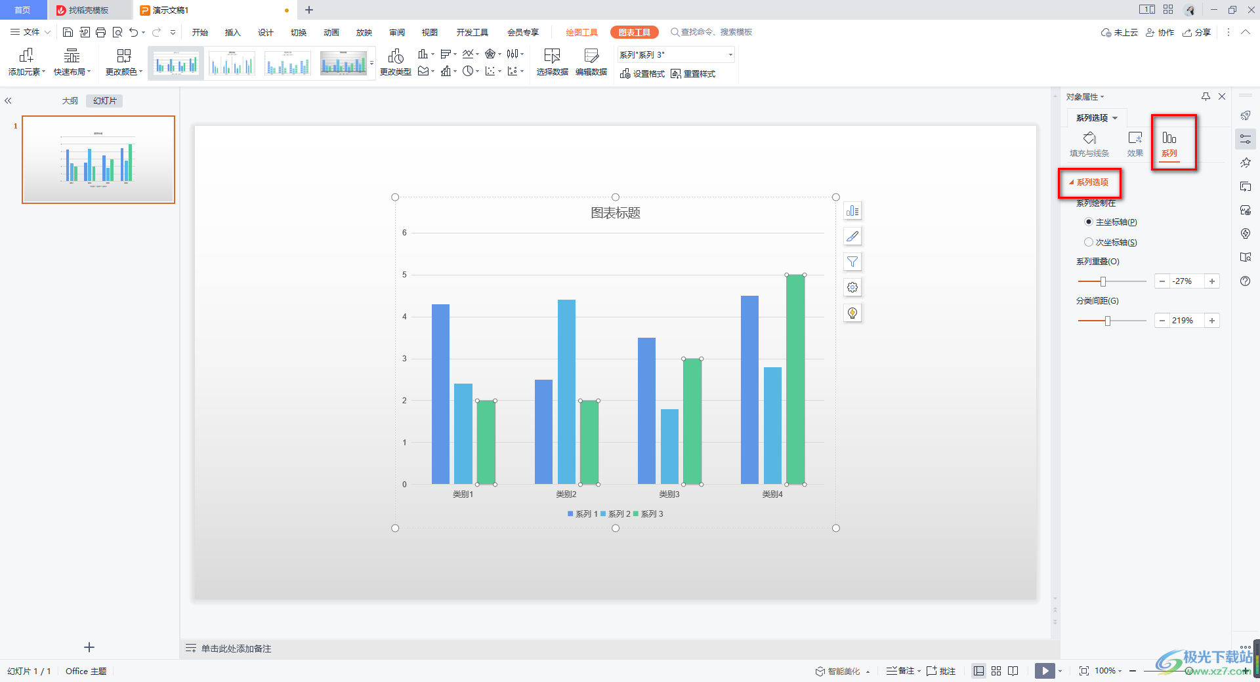Click chart settings gear button
The height and width of the screenshot is (682, 1260).
pos(852,287)
